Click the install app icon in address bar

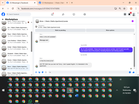[116, 9]
